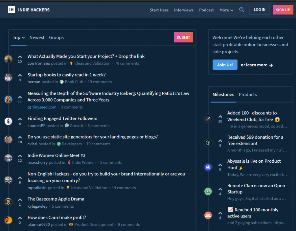Image resolution: width=296 pixels, height=231 pixels.
Task: Click the Ideas and Validation lightbulb icon in LouTromans post
Action: pyautogui.click(x=71, y=63)
